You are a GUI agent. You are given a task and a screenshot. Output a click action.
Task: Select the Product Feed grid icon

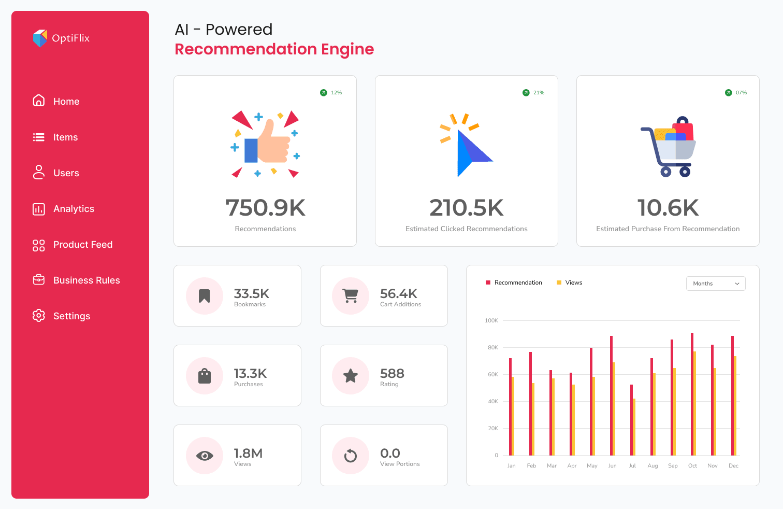[x=39, y=244]
